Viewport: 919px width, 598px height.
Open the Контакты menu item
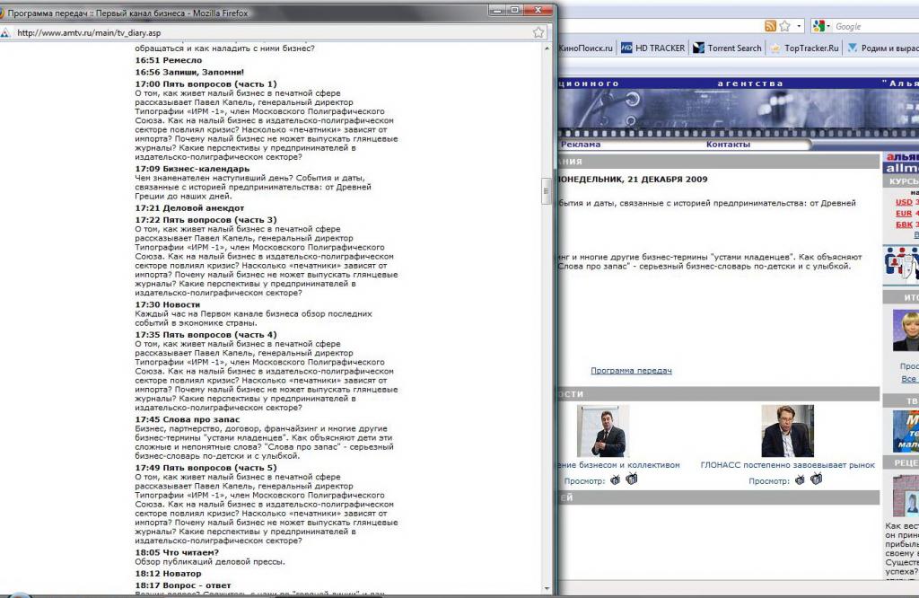pos(727,144)
